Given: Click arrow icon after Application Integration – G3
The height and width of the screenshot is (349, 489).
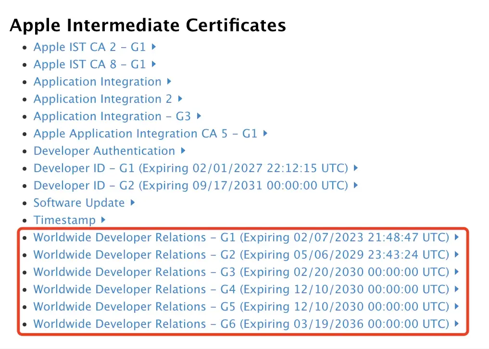Looking at the screenshot, I should 199,116.
